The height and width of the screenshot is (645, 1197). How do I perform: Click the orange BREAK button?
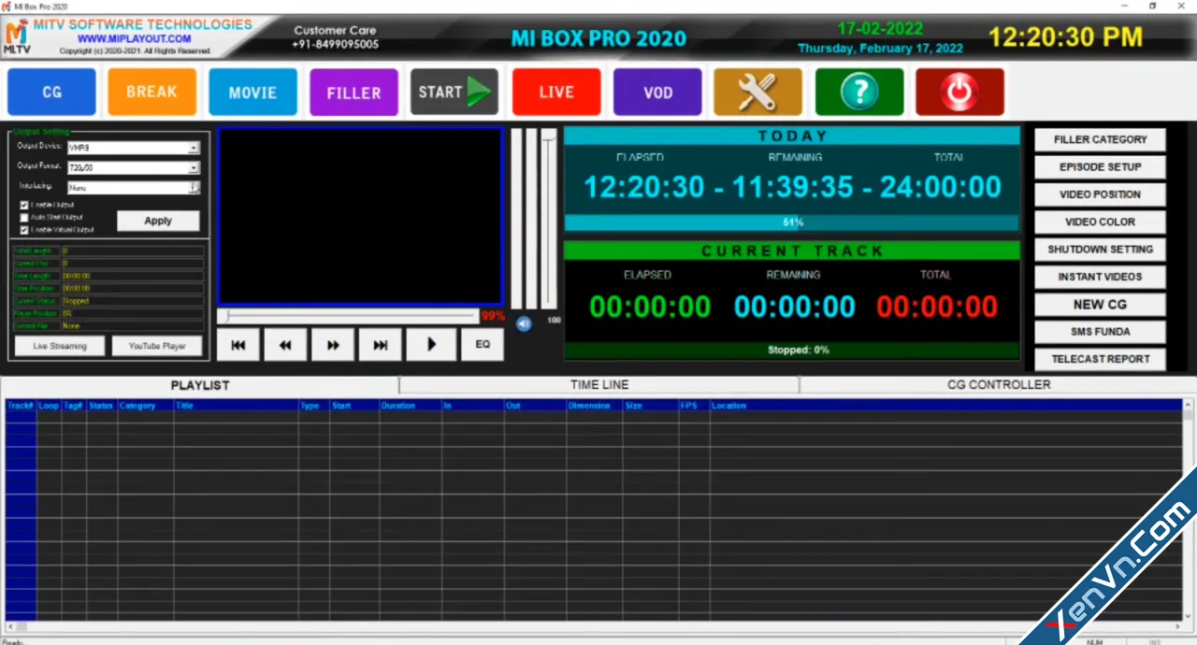pos(151,93)
